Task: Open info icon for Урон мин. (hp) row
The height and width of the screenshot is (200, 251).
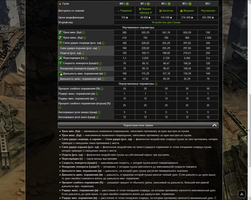Action: pos(84,32)
